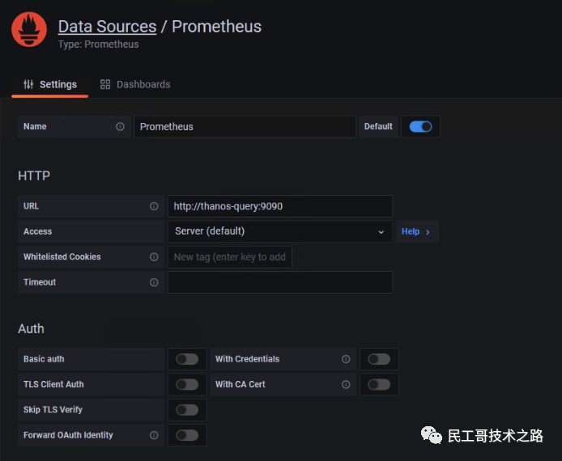Click the "Default" label
The height and width of the screenshot is (461, 562).
point(378,127)
